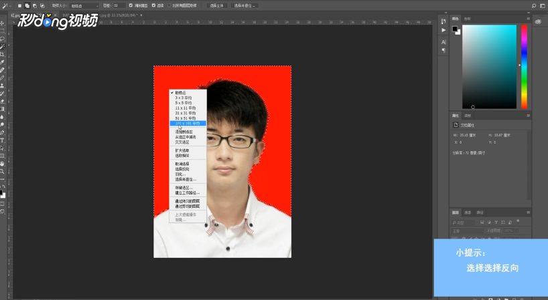Select the Lasso tool
548x300 pixels.
pyautogui.click(x=3, y=39)
